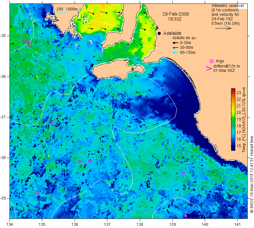Click colorbar tick label 16

[x=239, y=139]
